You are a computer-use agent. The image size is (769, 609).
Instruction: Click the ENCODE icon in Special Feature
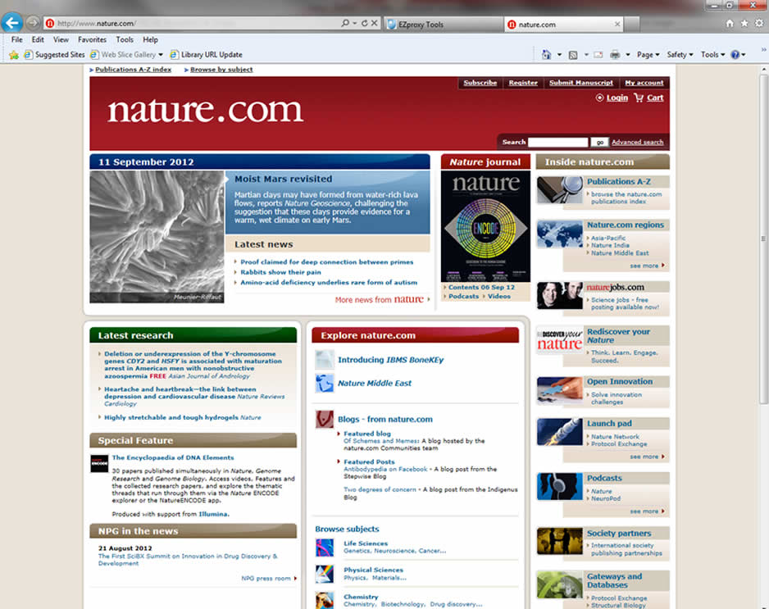99,463
